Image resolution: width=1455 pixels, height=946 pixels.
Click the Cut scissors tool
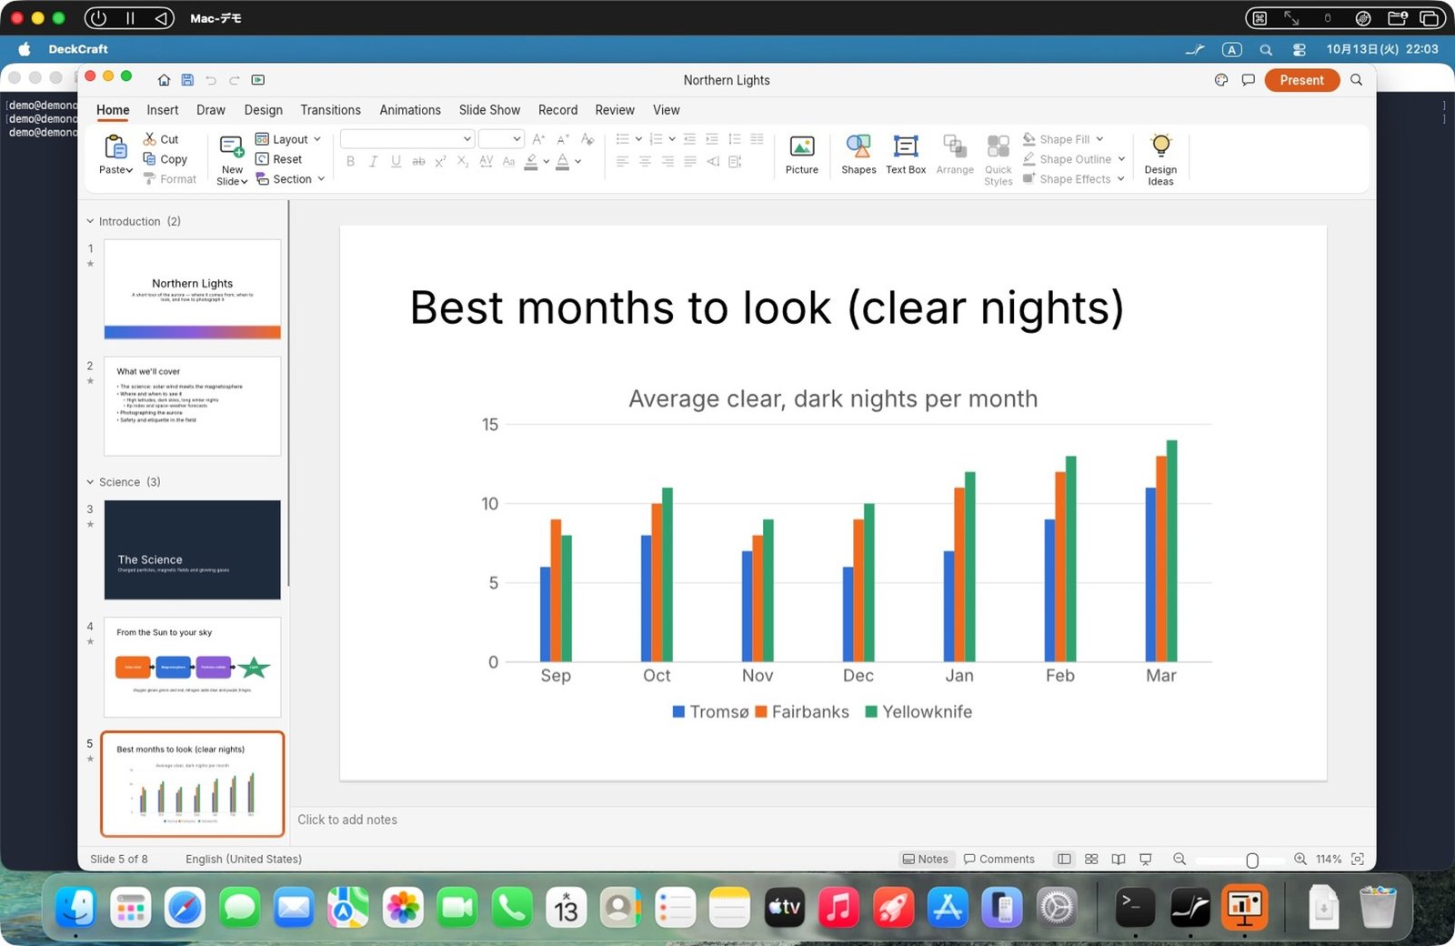coord(161,139)
